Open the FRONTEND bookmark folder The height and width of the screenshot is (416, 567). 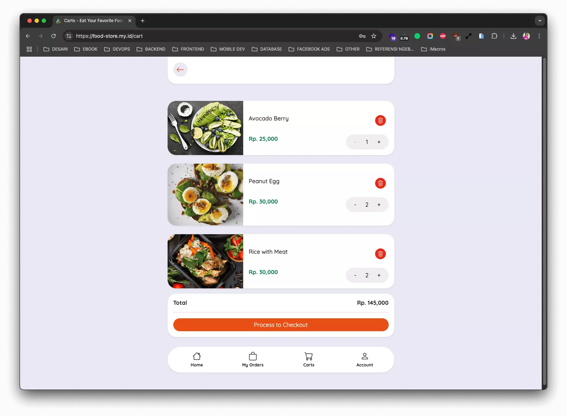pos(188,49)
